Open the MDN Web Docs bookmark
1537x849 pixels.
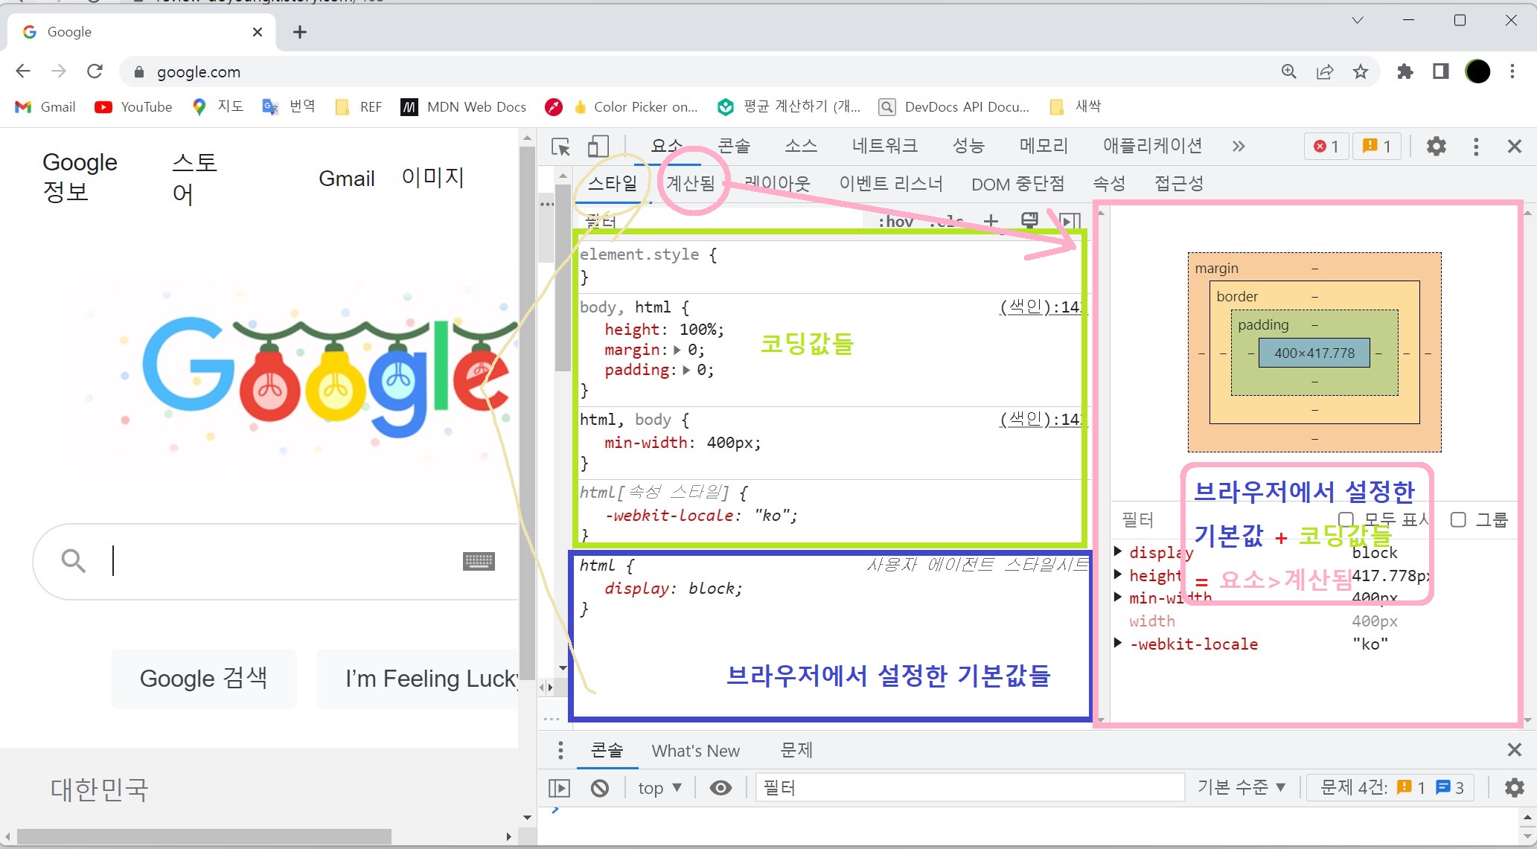coord(463,106)
